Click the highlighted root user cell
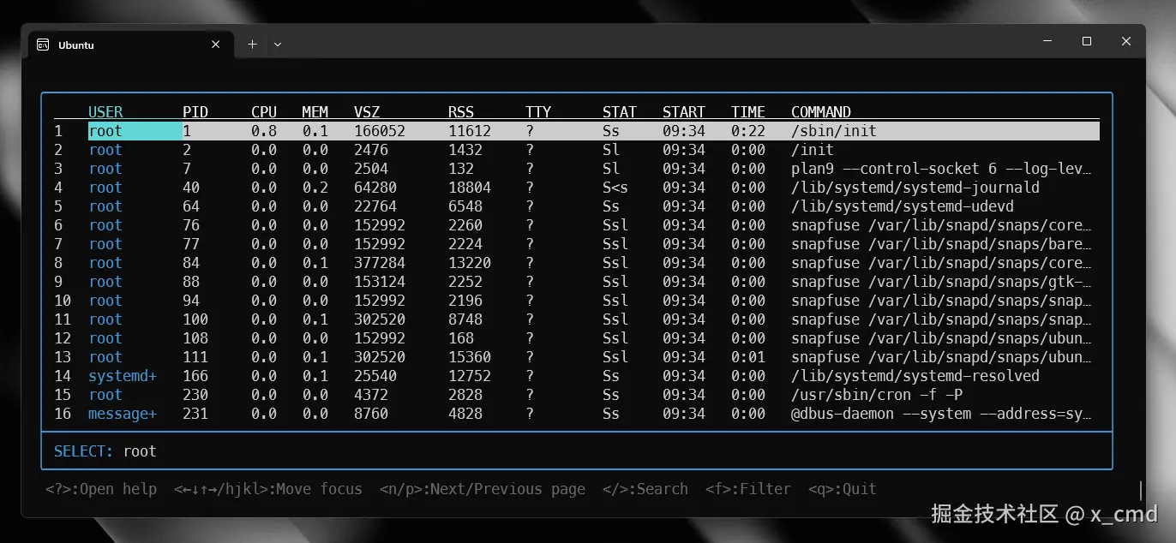Viewport: 1176px width, 543px height. pyautogui.click(x=135, y=131)
